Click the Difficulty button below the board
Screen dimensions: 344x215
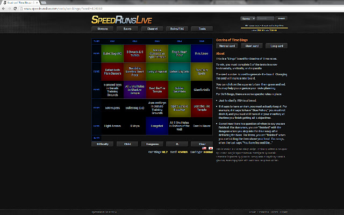click(x=104, y=144)
